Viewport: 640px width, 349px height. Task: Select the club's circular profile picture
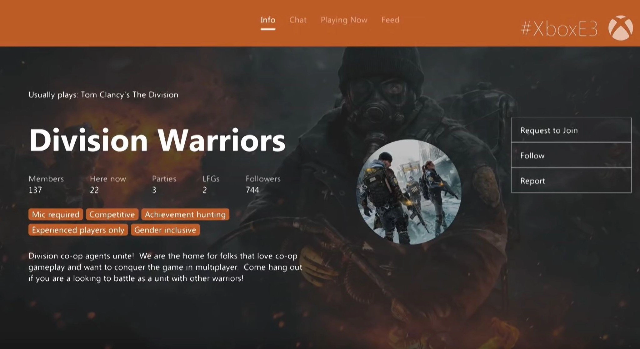(x=409, y=192)
